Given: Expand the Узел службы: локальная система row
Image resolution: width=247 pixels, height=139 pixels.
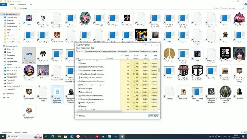Looking at the screenshot, I should (x=76, y=99).
